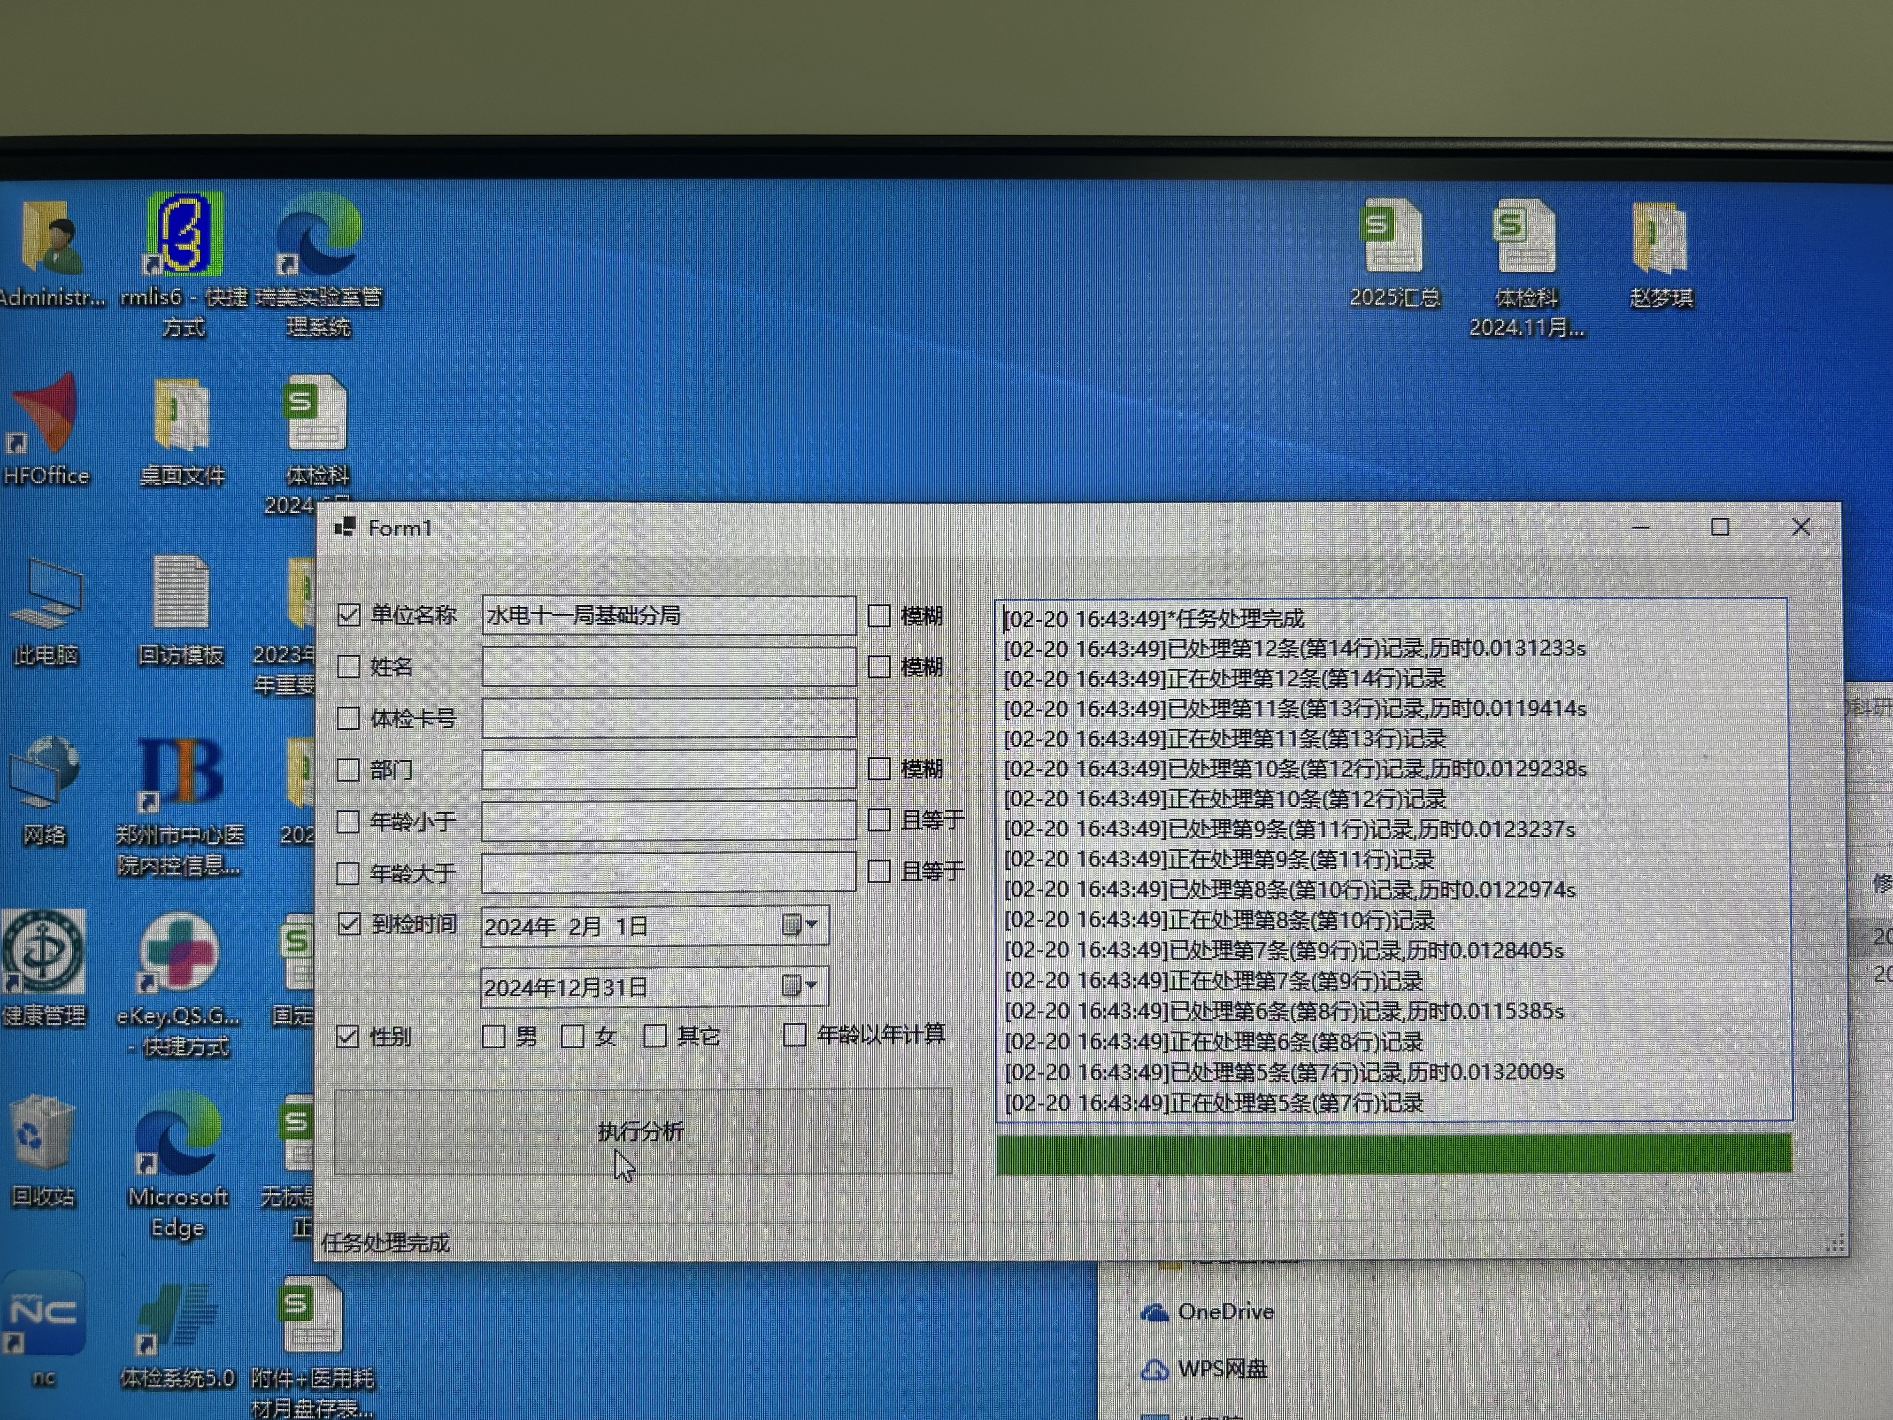The image size is (1893, 1420).
Task: Click the 单位名称 text field
Action: coord(669,616)
